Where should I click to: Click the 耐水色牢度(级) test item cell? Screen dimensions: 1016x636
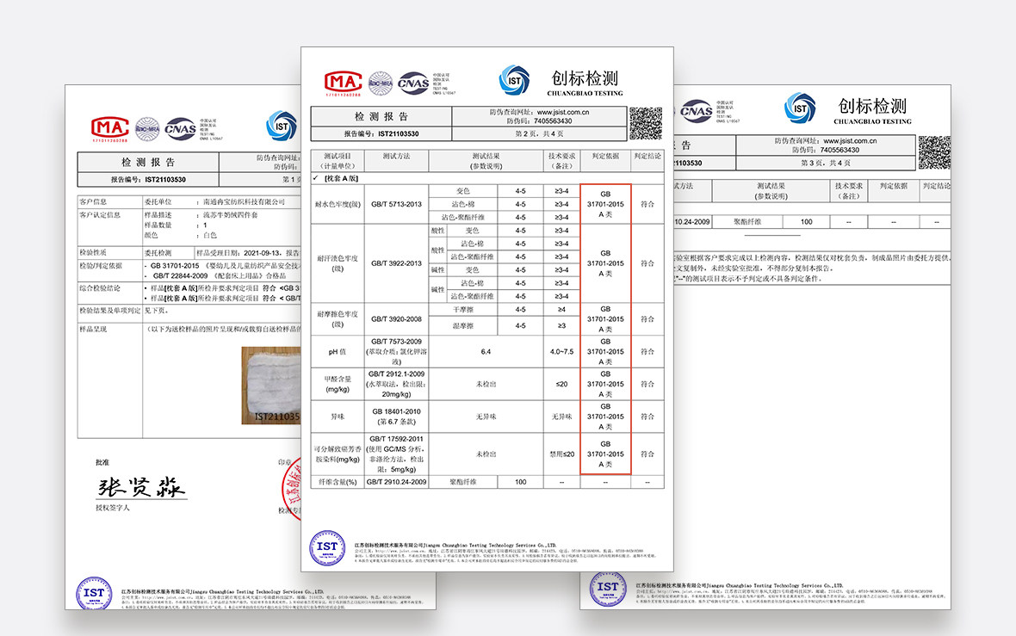click(338, 204)
